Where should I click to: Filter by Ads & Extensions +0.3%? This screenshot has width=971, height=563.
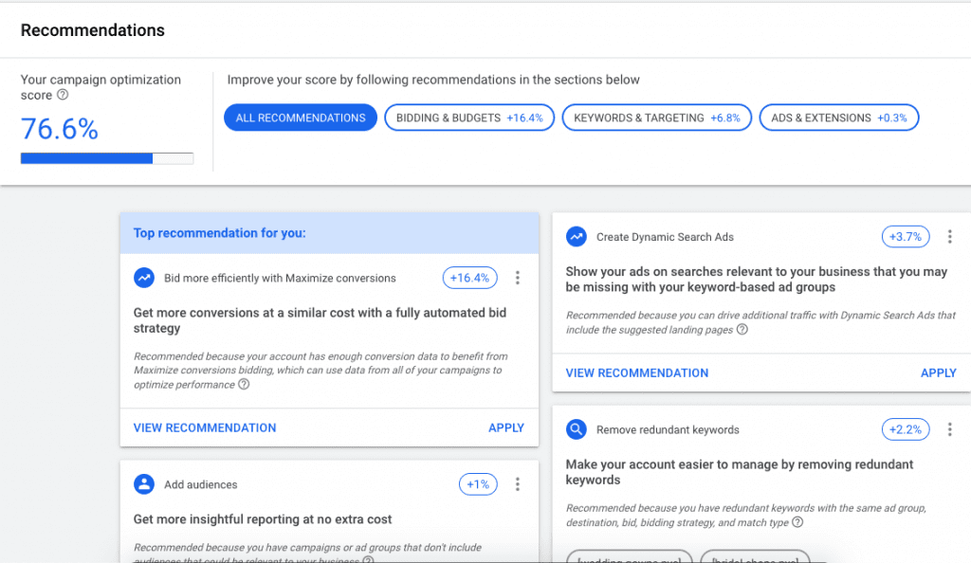pyautogui.click(x=839, y=118)
